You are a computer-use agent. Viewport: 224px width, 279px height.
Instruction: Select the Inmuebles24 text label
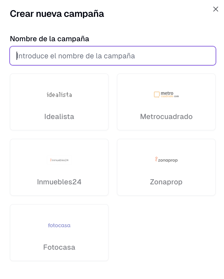point(59,182)
